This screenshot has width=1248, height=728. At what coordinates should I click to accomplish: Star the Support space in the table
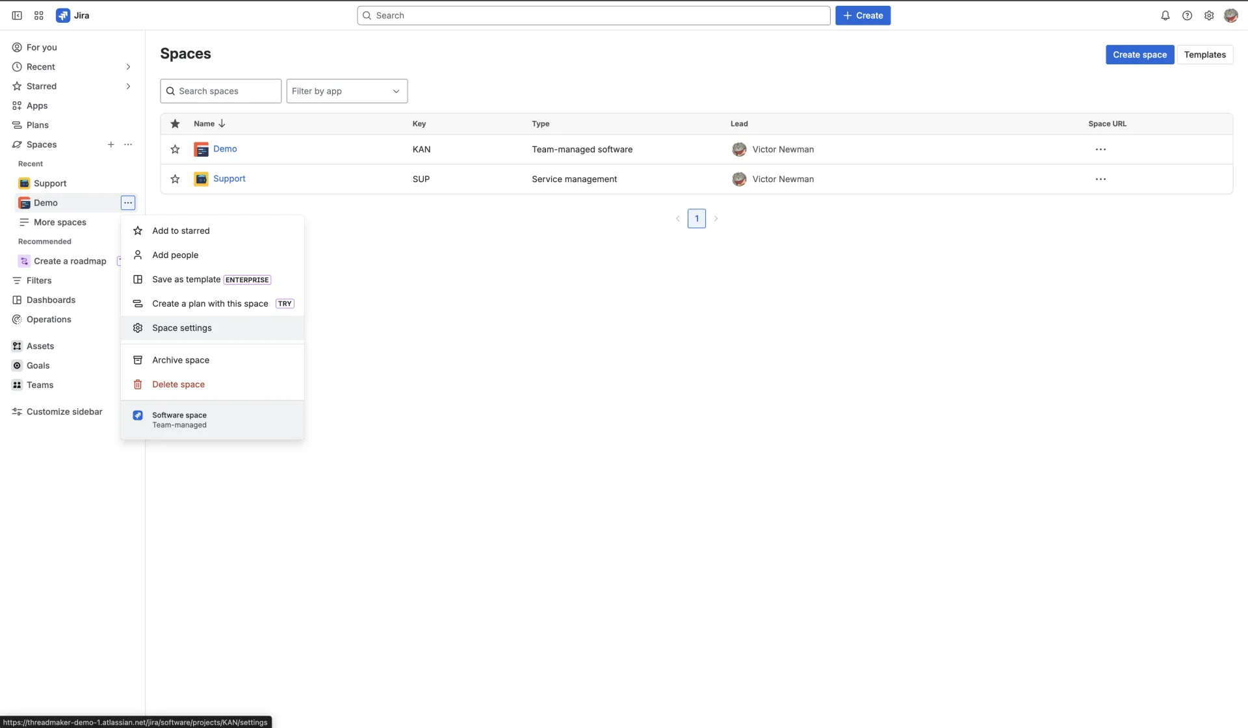175,179
